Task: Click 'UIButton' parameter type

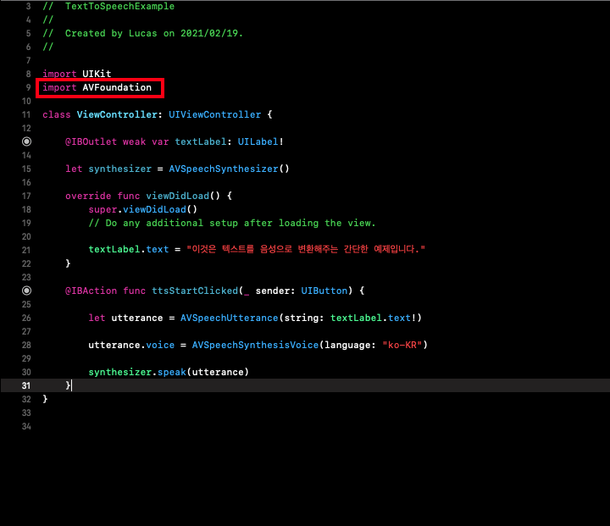Action: pos(324,291)
